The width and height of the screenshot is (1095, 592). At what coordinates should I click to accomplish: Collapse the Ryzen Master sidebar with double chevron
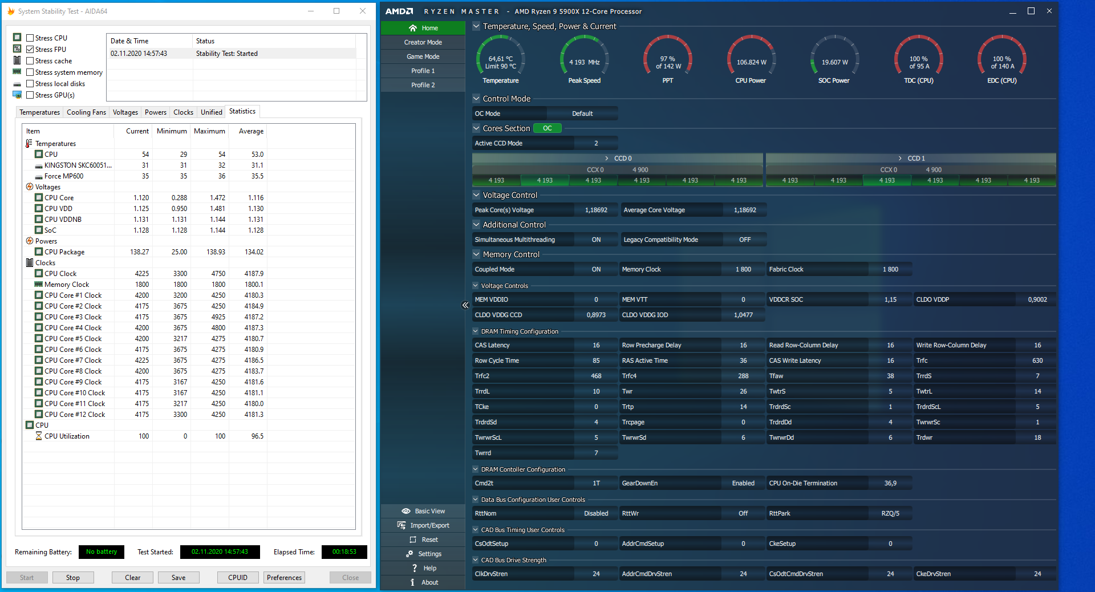click(x=465, y=305)
